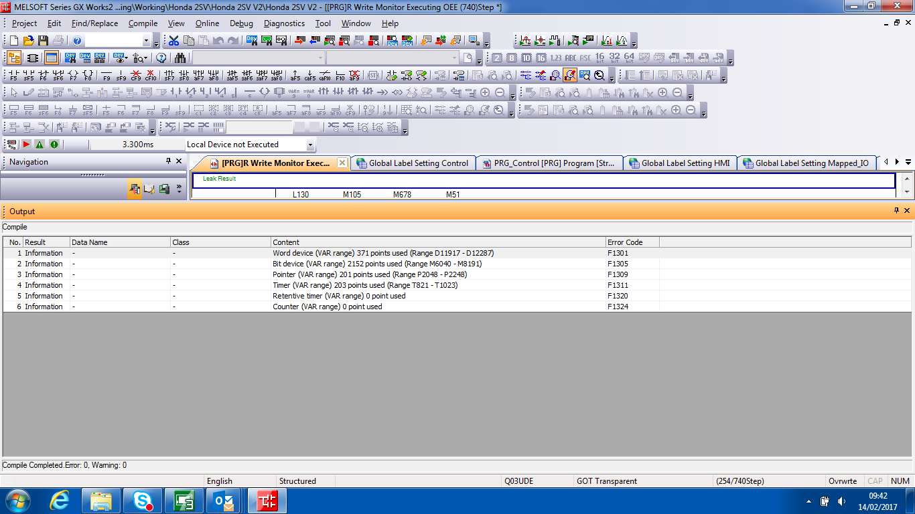Open the binoculars find device icon
The width and height of the screenshot is (915, 514).
click(180, 58)
